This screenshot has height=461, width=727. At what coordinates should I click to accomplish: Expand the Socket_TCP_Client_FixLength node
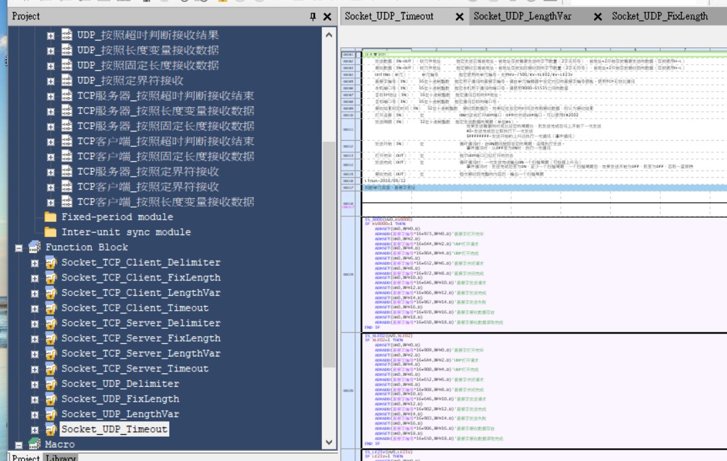click(34, 278)
